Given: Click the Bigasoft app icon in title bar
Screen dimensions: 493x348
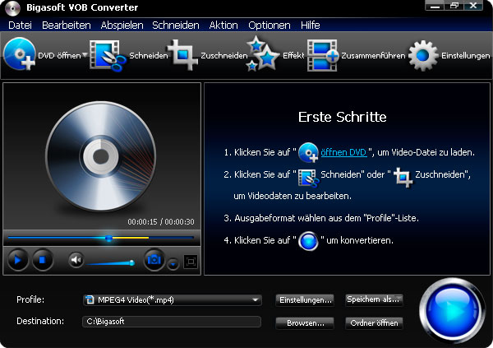Looking at the screenshot, I should coord(12,8).
